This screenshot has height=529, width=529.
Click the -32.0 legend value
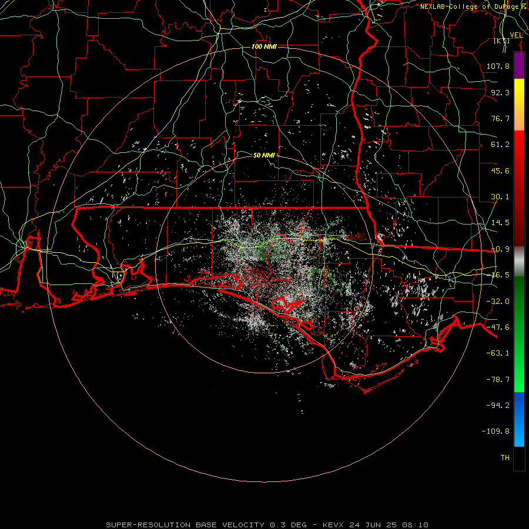point(498,302)
